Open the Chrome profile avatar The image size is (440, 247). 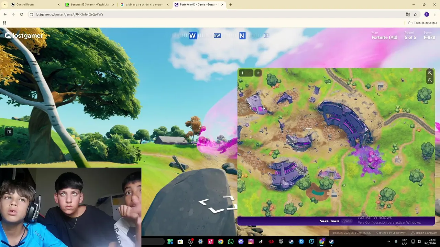pyautogui.click(x=427, y=14)
